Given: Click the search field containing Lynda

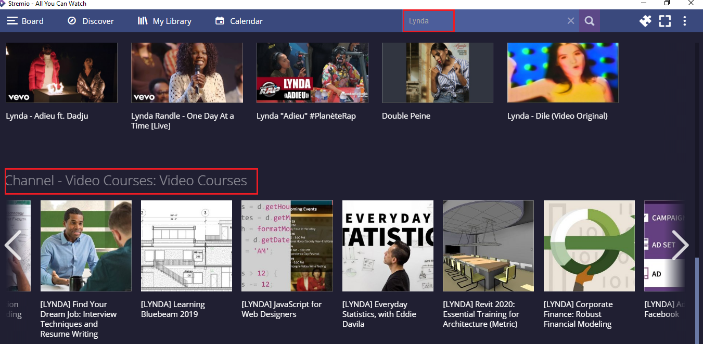Looking at the screenshot, I should pos(484,21).
